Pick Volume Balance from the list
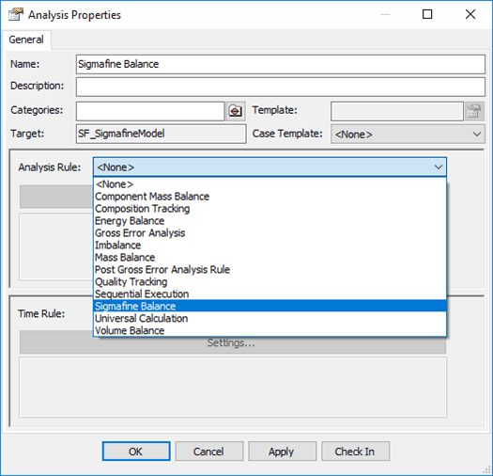 pos(270,330)
